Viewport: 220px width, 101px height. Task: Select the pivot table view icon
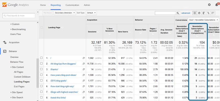(213, 13)
